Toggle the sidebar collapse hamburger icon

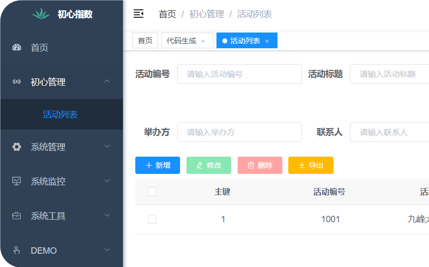click(x=139, y=14)
